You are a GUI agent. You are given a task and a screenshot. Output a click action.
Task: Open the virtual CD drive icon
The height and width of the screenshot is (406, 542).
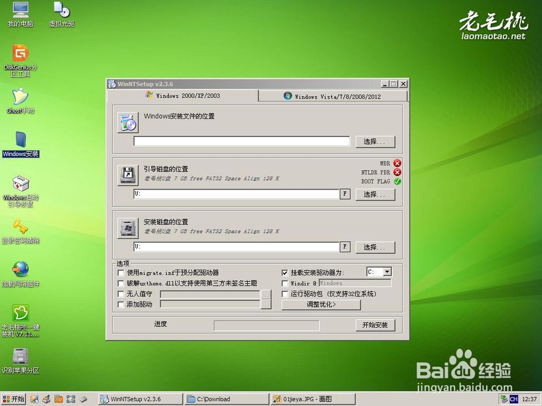(62, 15)
